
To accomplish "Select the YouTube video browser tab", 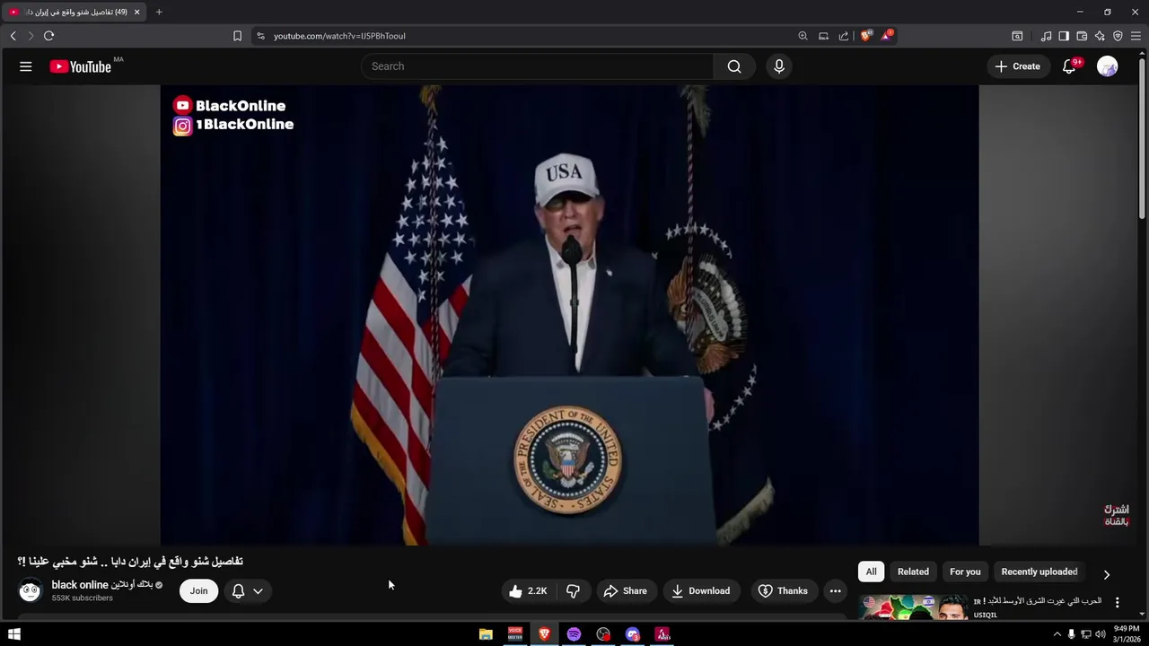I will pos(75,12).
